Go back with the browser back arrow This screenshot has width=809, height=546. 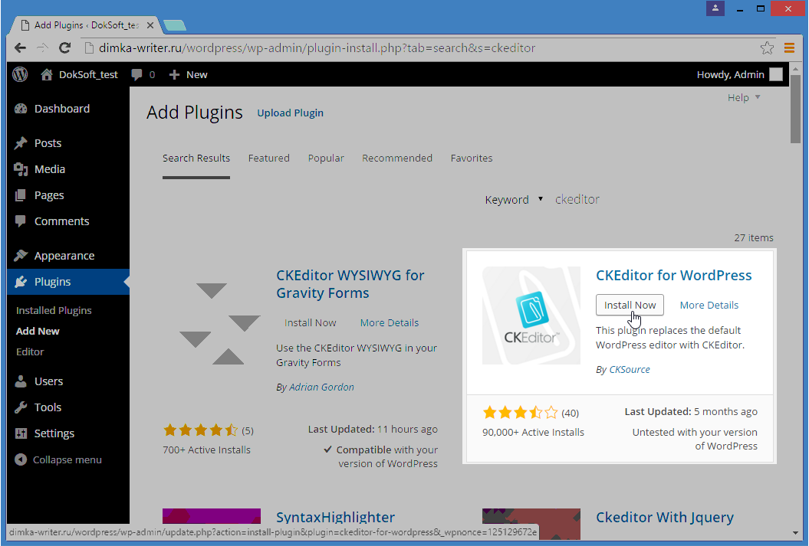(20, 48)
